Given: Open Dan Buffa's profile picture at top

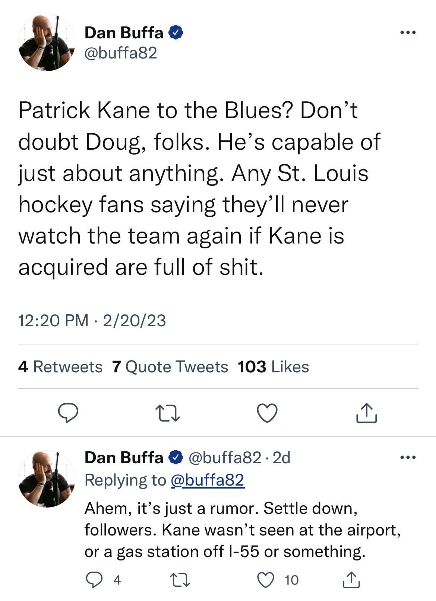Looking at the screenshot, I should point(47,42).
